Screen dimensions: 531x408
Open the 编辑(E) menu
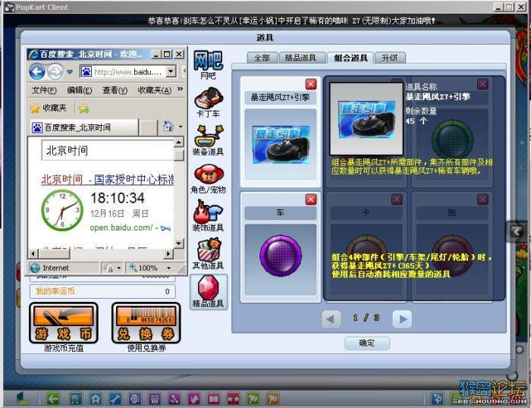pyautogui.click(x=80, y=90)
